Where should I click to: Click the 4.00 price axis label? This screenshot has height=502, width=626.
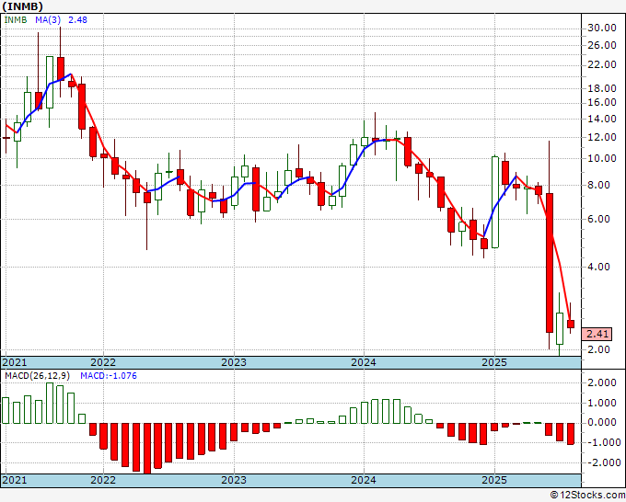point(598,267)
